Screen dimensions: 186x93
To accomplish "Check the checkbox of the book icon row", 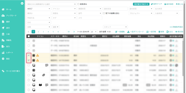I will (x=29, y=85).
